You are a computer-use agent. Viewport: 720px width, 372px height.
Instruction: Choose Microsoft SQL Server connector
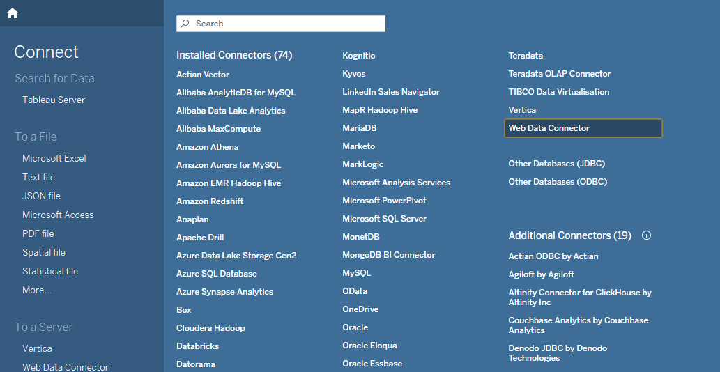coord(384,218)
